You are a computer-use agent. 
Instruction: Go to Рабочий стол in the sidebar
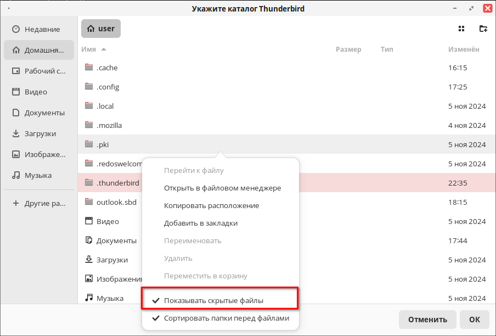pos(39,71)
